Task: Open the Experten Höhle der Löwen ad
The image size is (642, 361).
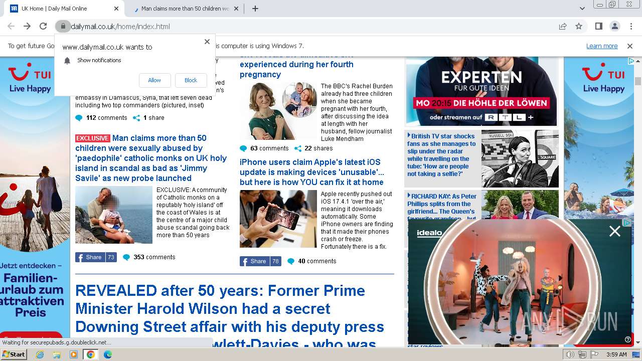Action: 481,91
